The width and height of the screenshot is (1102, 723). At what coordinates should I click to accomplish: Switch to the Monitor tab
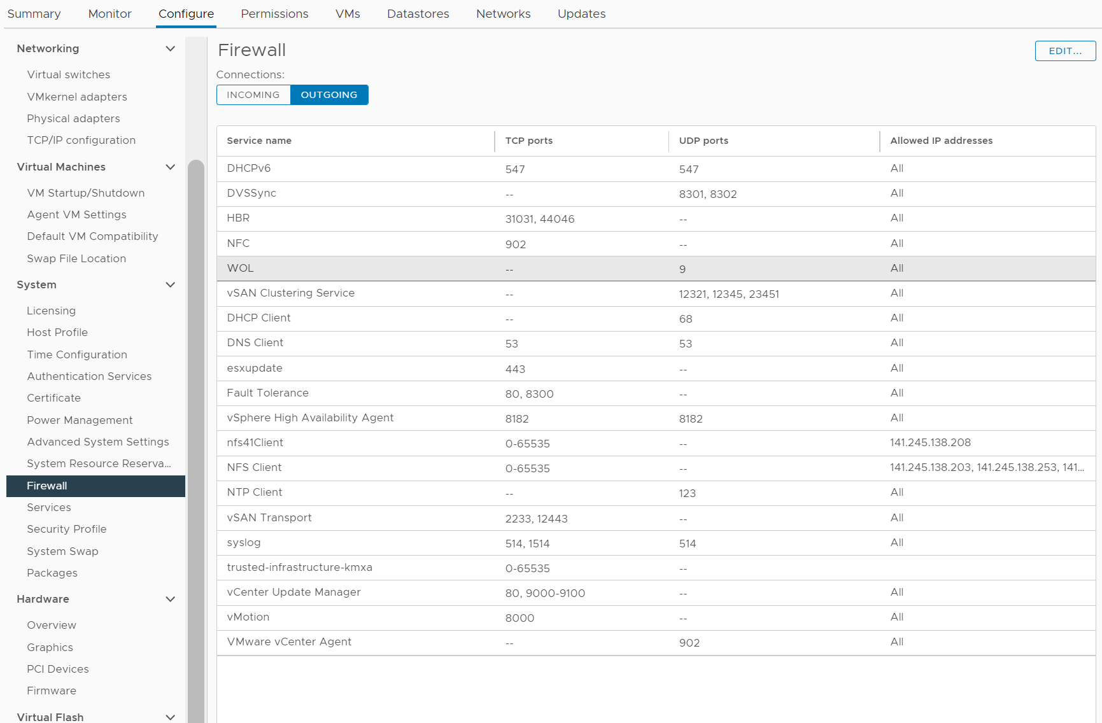[109, 14]
